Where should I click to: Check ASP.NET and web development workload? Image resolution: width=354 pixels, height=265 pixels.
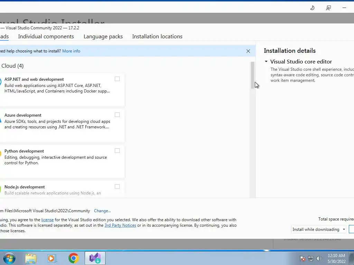(117, 79)
